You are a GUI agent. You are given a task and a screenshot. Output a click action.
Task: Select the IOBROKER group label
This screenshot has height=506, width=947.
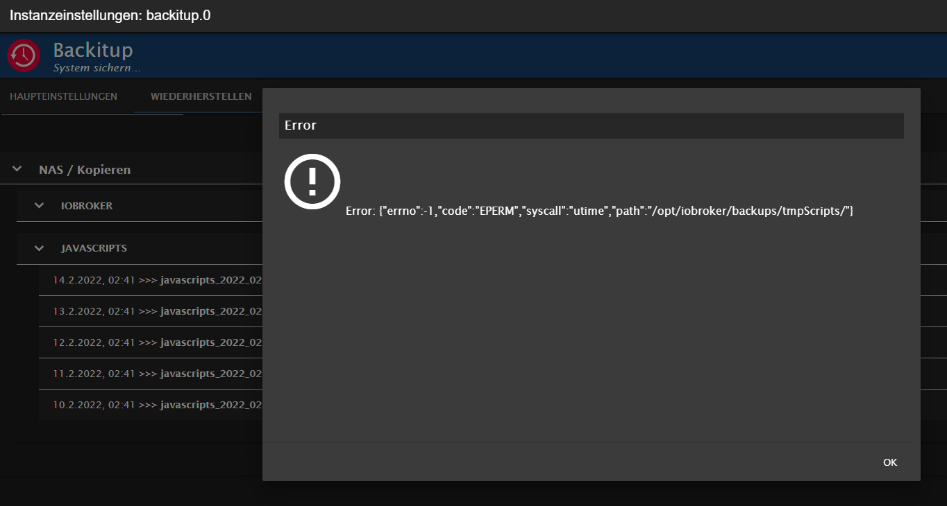(87, 206)
